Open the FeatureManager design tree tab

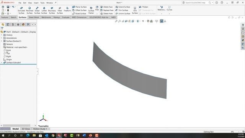[x=3, y=25]
